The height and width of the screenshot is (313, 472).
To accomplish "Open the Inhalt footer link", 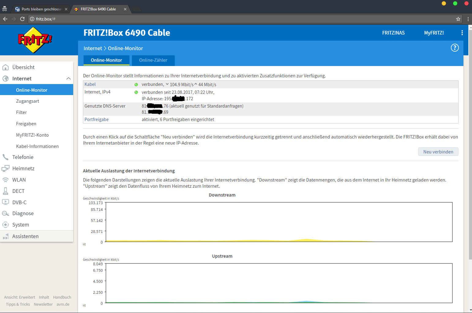I will coord(44,297).
